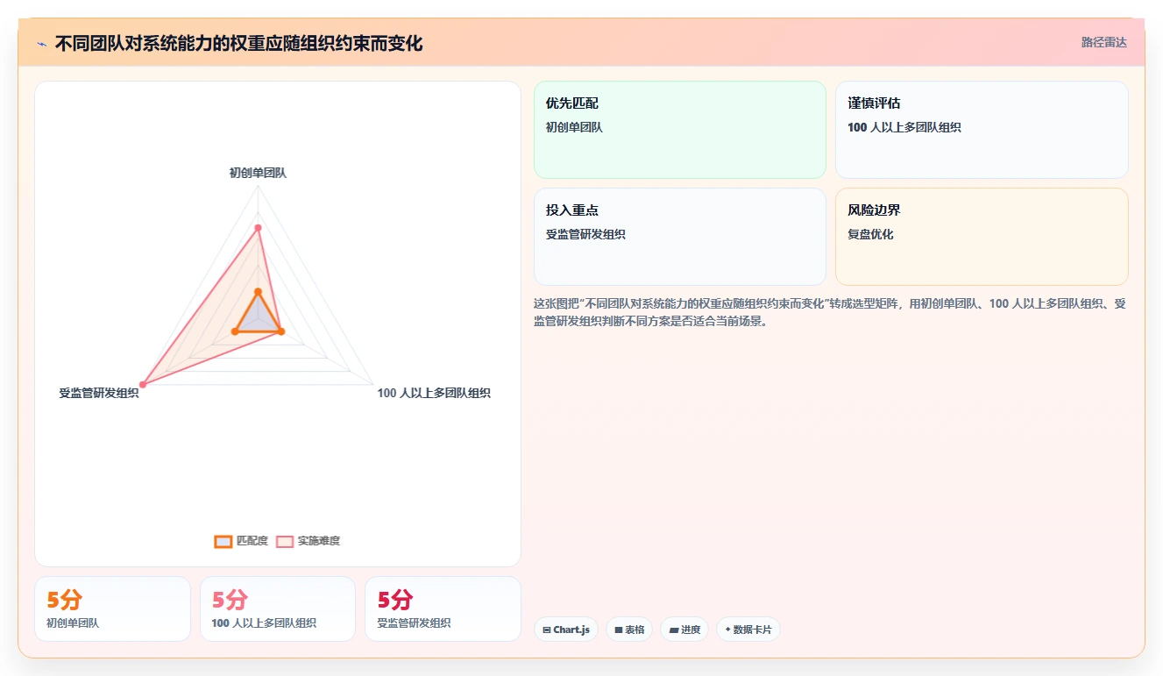Viewport: 1163px width, 676px height.
Task: Open the 投入重点 card
Action: (679, 237)
